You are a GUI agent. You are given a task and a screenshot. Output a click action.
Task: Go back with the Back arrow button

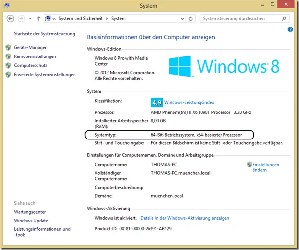click(x=10, y=19)
